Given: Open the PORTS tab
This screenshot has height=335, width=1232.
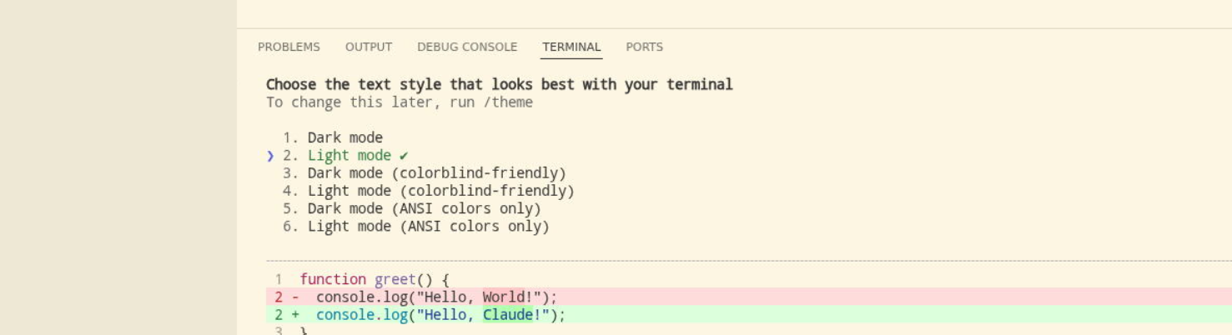Looking at the screenshot, I should pyautogui.click(x=644, y=47).
